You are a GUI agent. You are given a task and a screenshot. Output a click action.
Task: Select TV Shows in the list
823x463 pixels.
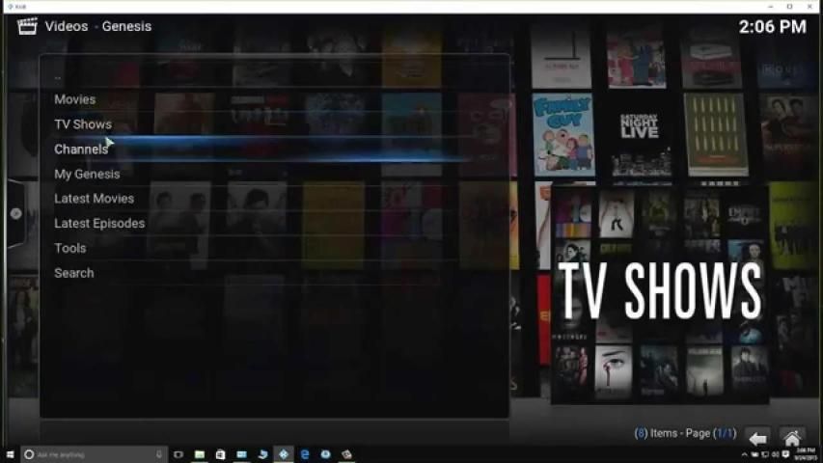(83, 124)
